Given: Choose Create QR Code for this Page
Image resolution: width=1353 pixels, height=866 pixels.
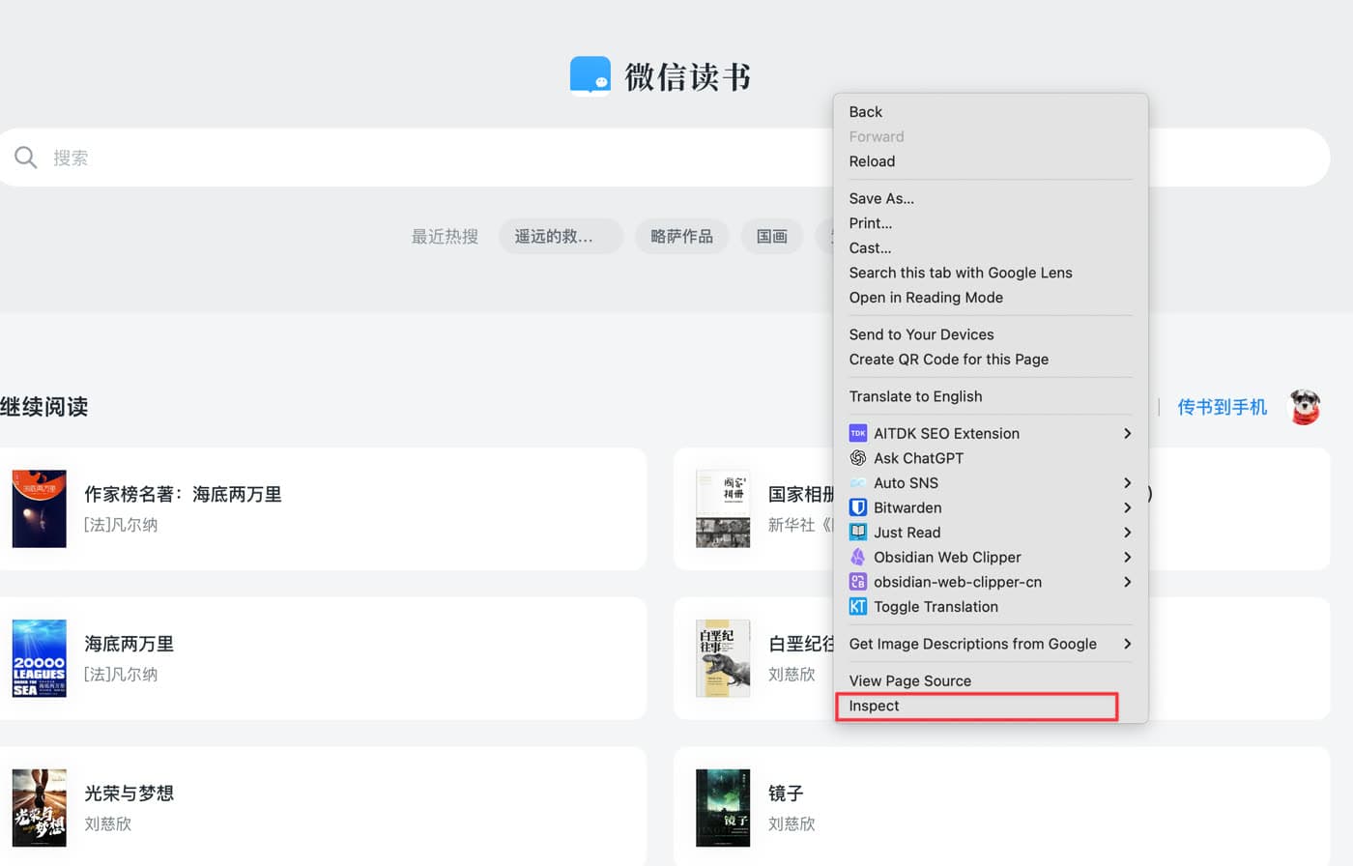Looking at the screenshot, I should [x=991, y=360].
